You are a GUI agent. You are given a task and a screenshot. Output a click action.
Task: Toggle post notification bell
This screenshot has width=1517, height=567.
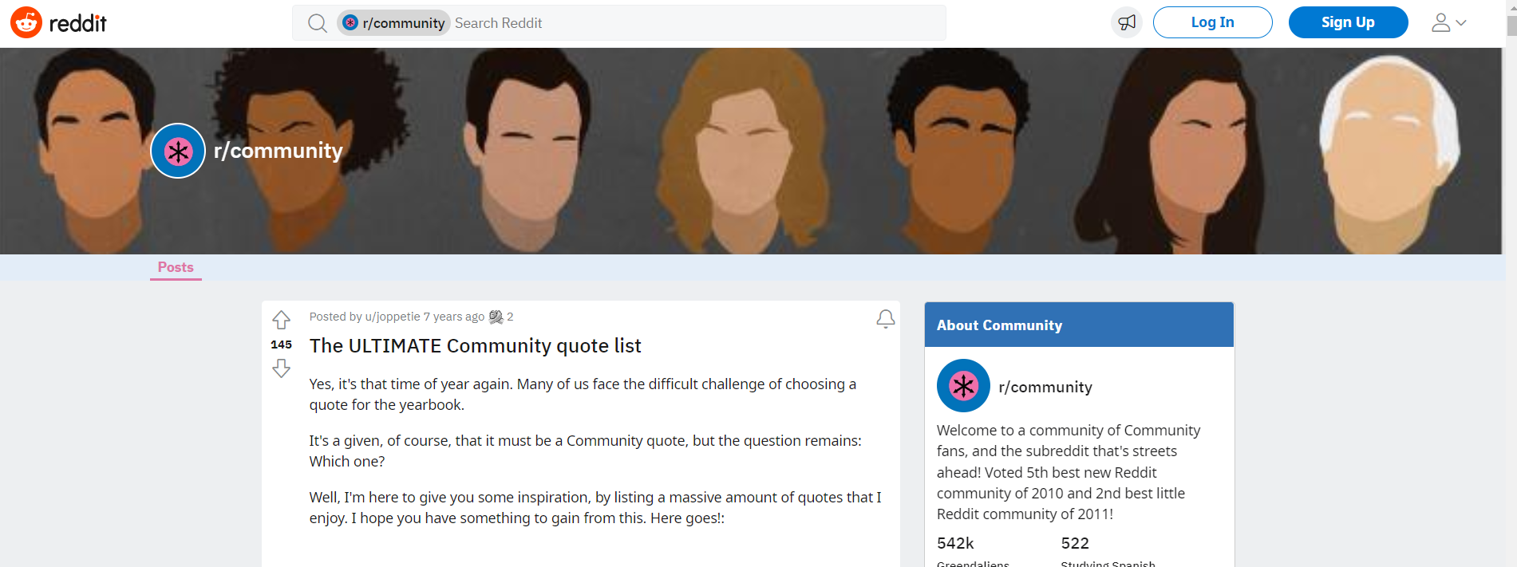coord(885,319)
